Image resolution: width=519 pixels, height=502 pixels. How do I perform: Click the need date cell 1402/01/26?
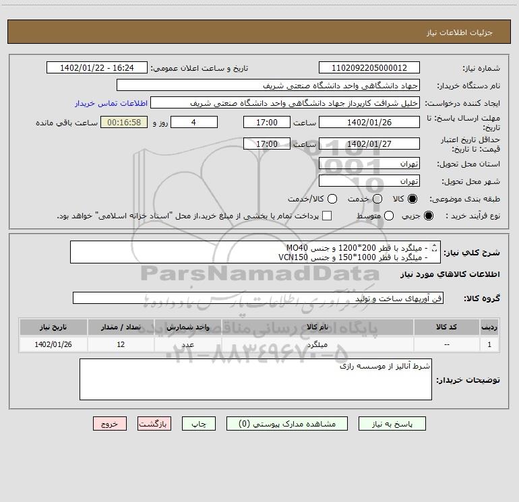pyautogui.click(x=53, y=344)
